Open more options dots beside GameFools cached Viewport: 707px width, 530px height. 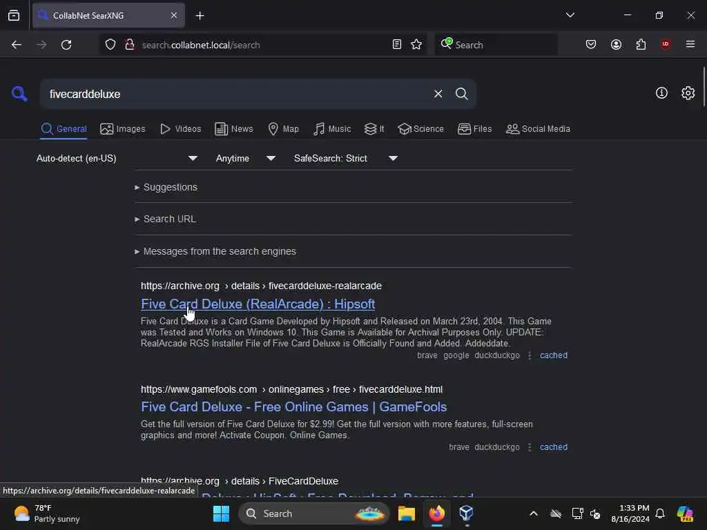click(x=530, y=447)
